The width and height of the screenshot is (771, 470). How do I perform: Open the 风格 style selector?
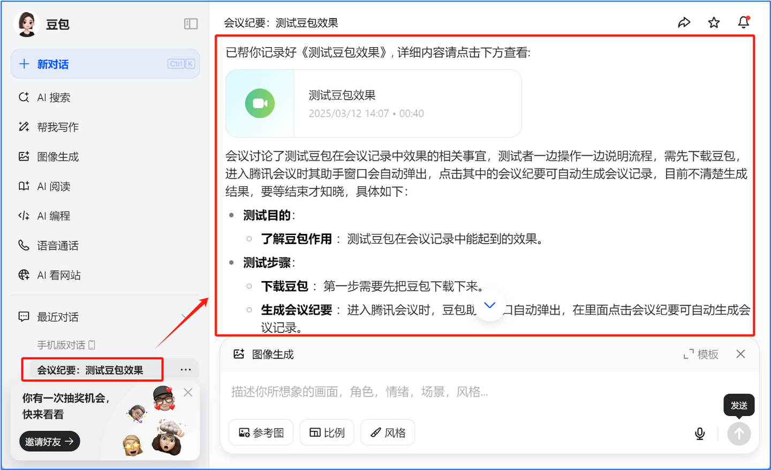click(388, 433)
